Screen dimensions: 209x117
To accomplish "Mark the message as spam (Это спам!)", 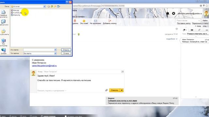I will coord(84,22).
